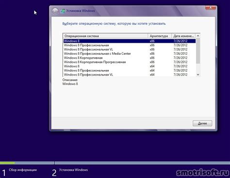
Task: Go back with the round back arrow
Action: coord(55,11)
